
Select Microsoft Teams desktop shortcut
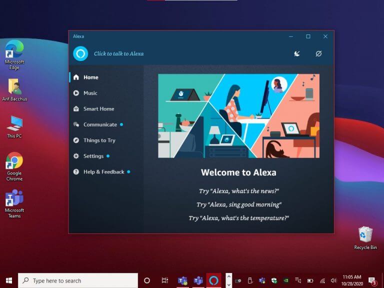pyautogui.click(x=14, y=204)
